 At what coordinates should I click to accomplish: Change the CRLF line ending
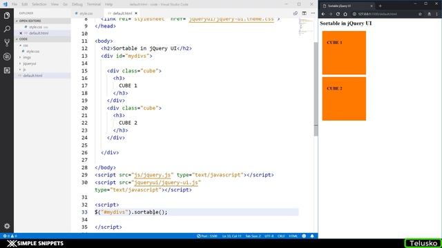click(x=281, y=236)
